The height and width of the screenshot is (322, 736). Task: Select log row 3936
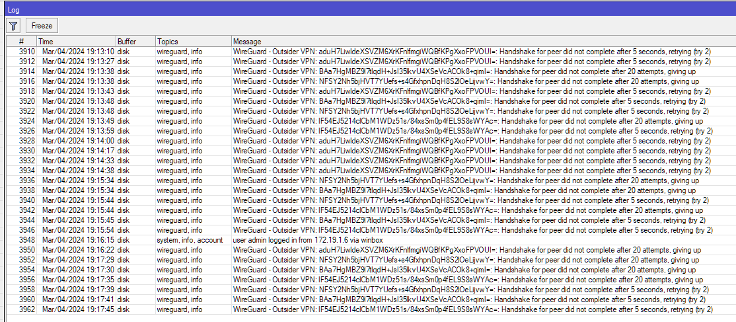point(371,181)
